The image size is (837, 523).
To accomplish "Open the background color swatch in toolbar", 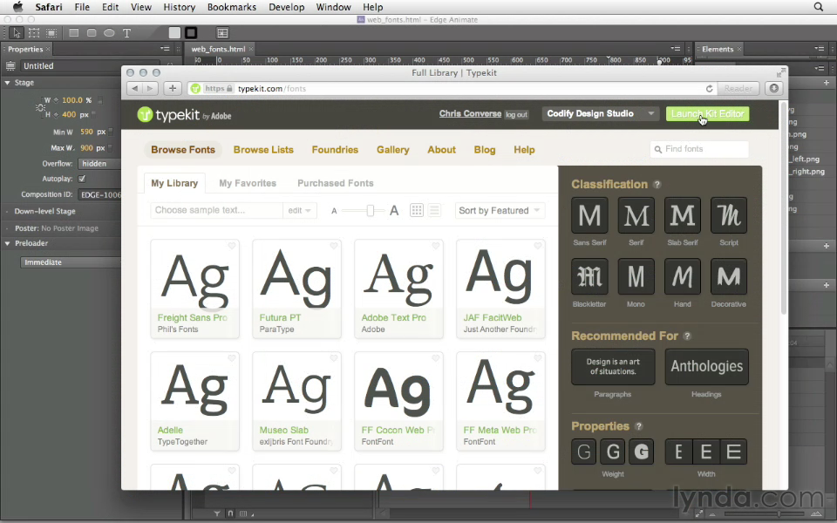I will point(174,33).
